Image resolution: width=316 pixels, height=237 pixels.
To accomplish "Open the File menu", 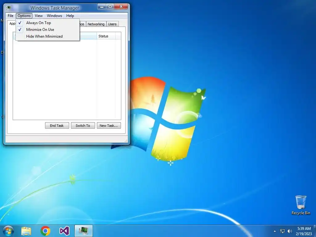I will [x=10, y=16].
